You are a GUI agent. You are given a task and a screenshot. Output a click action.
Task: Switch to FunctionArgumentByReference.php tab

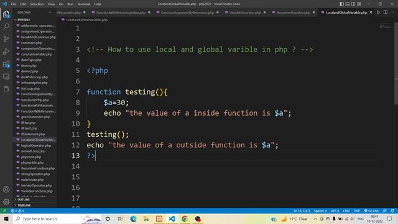click(187, 12)
